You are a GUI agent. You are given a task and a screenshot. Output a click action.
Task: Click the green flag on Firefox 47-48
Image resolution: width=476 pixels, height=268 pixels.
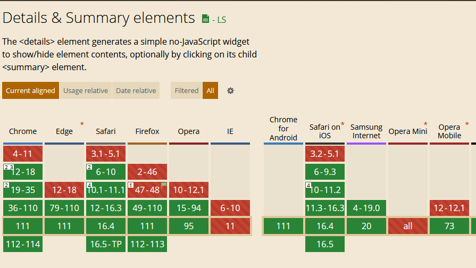(x=164, y=185)
